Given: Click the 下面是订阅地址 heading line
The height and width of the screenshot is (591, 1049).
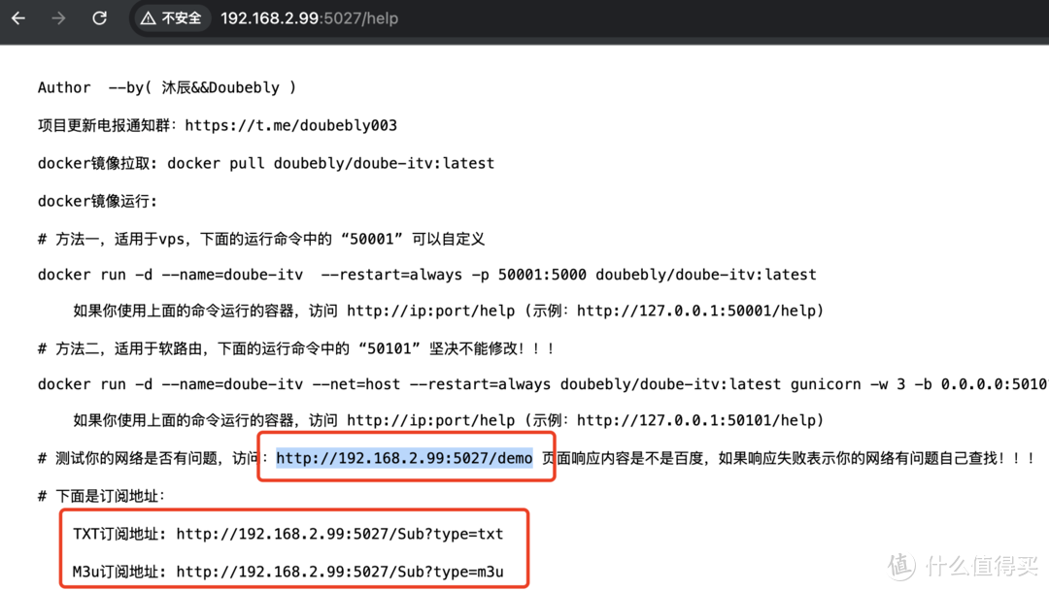Looking at the screenshot, I should 101,496.
